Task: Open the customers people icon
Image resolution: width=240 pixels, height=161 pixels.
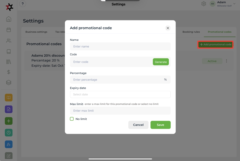Action: click(9, 41)
